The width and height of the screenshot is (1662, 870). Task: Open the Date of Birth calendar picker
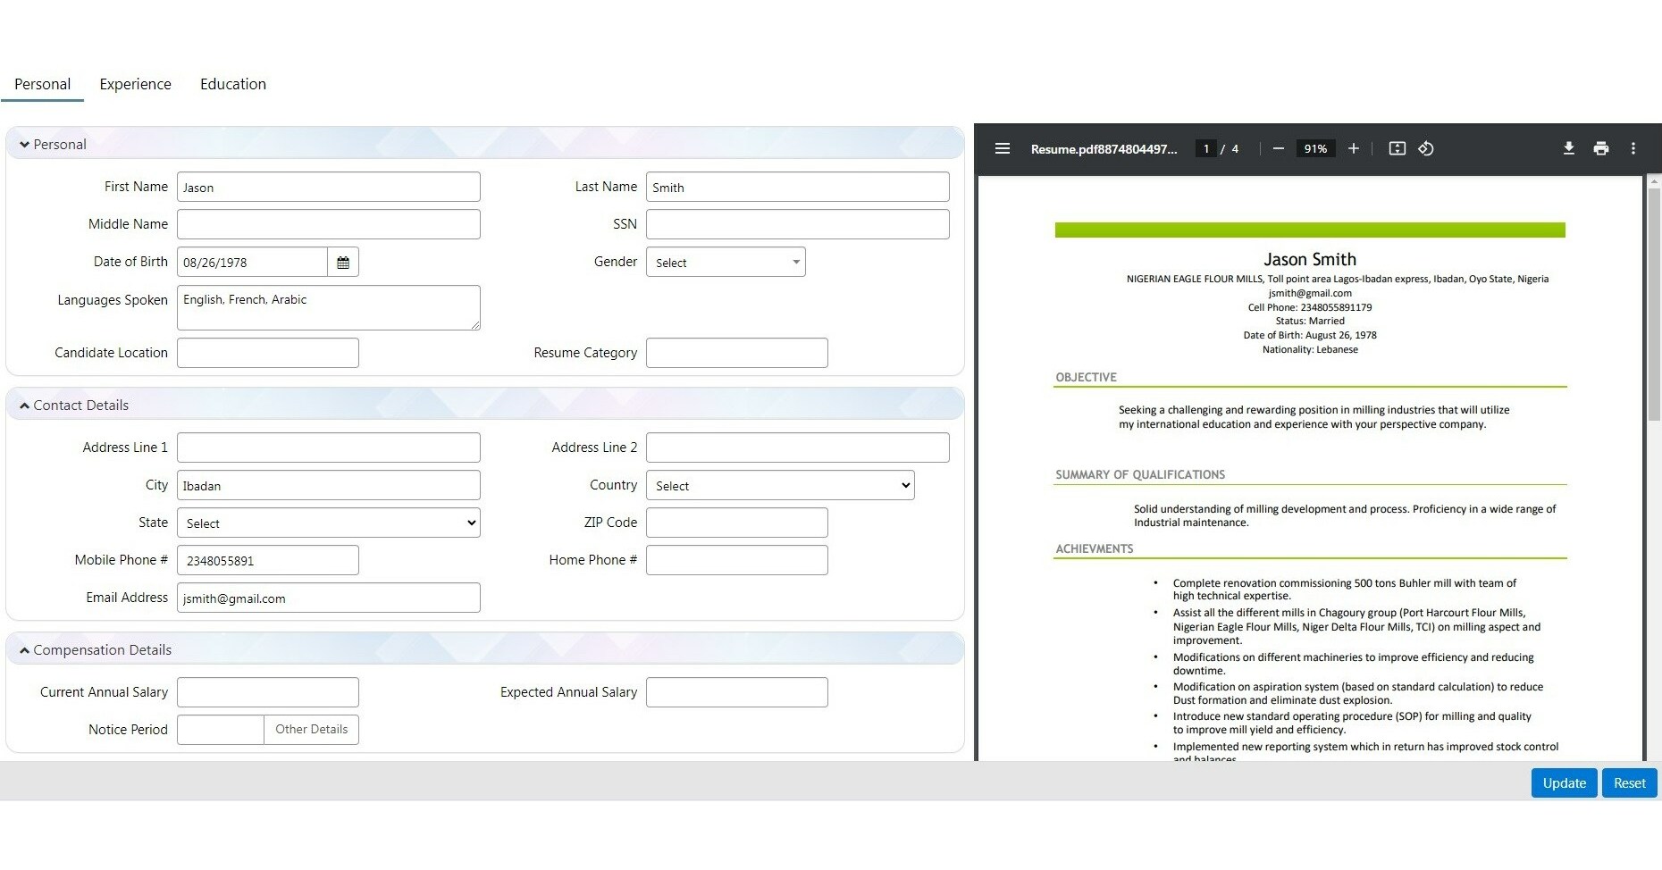(343, 261)
